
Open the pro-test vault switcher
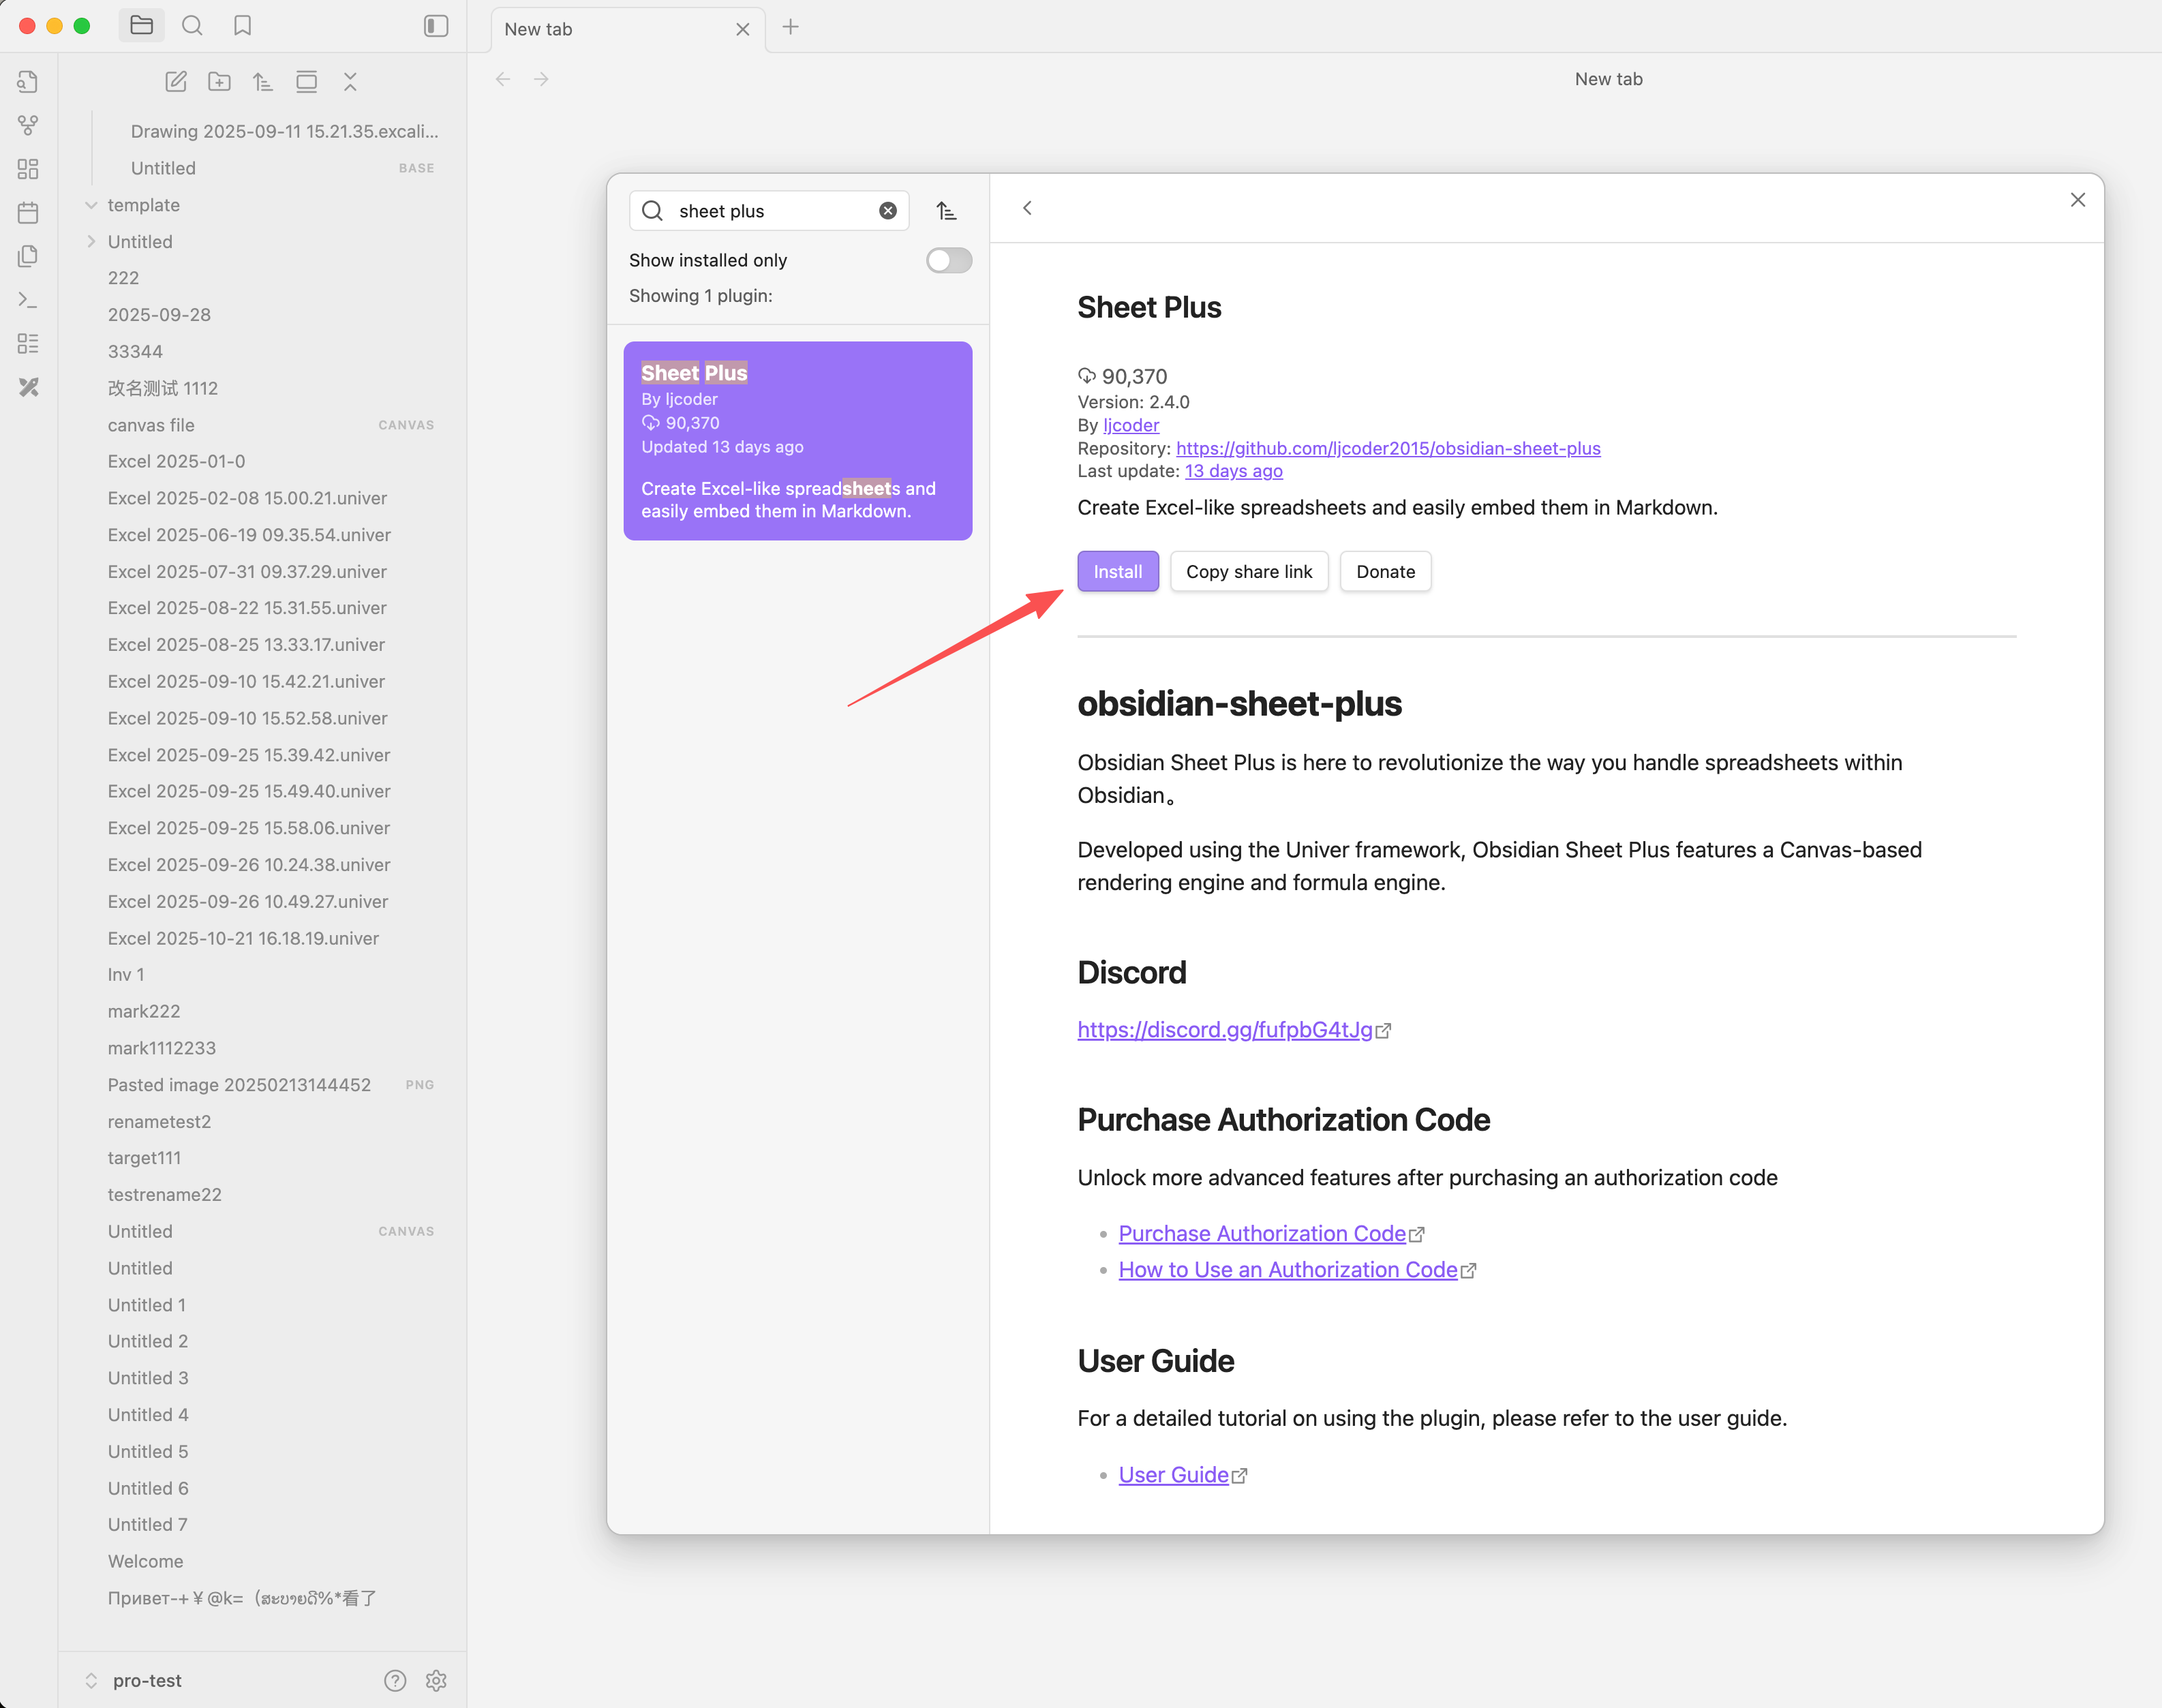pyautogui.click(x=147, y=1680)
